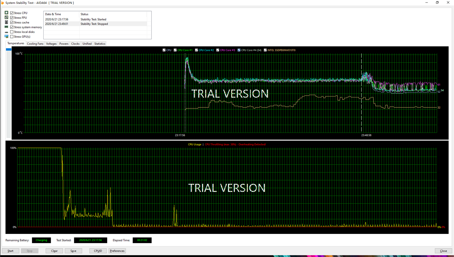Clear the test log with Clear button
Image resolution: width=454 pixels, height=257 pixels.
54,251
